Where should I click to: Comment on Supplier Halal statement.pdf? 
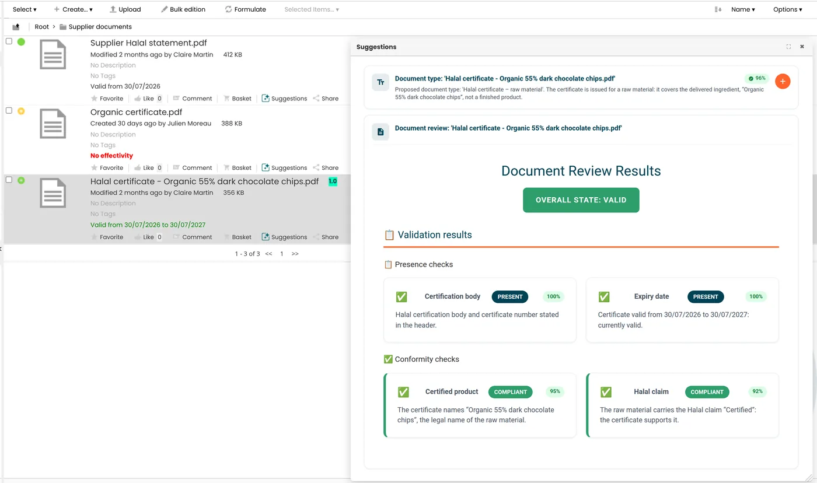pos(193,99)
